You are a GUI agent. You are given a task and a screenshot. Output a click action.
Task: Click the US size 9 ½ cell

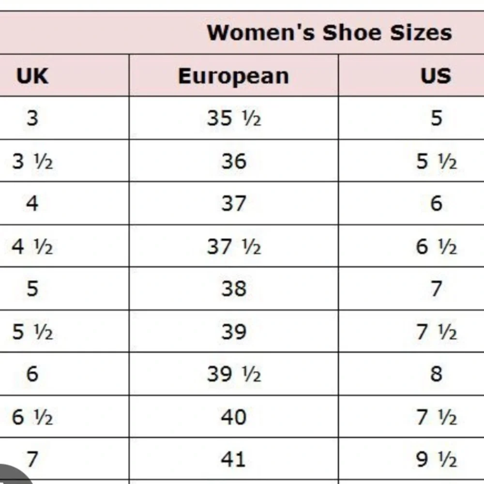pos(411,459)
